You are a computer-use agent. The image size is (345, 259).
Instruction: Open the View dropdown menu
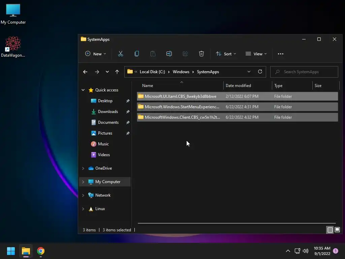point(256,54)
